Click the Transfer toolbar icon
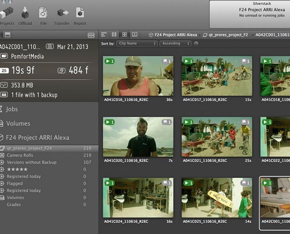This screenshot has height=234, width=290. pyautogui.click(x=62, y=14)
